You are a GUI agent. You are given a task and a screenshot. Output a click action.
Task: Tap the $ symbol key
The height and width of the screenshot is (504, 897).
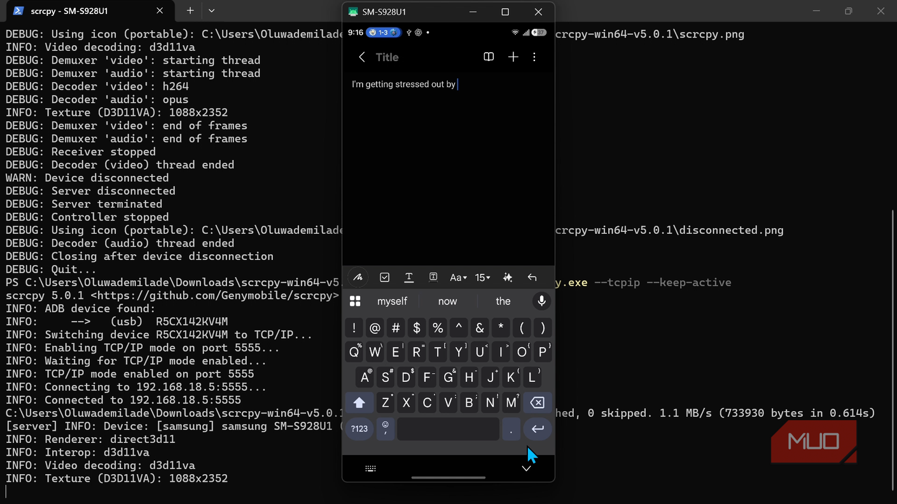(417, 328)
